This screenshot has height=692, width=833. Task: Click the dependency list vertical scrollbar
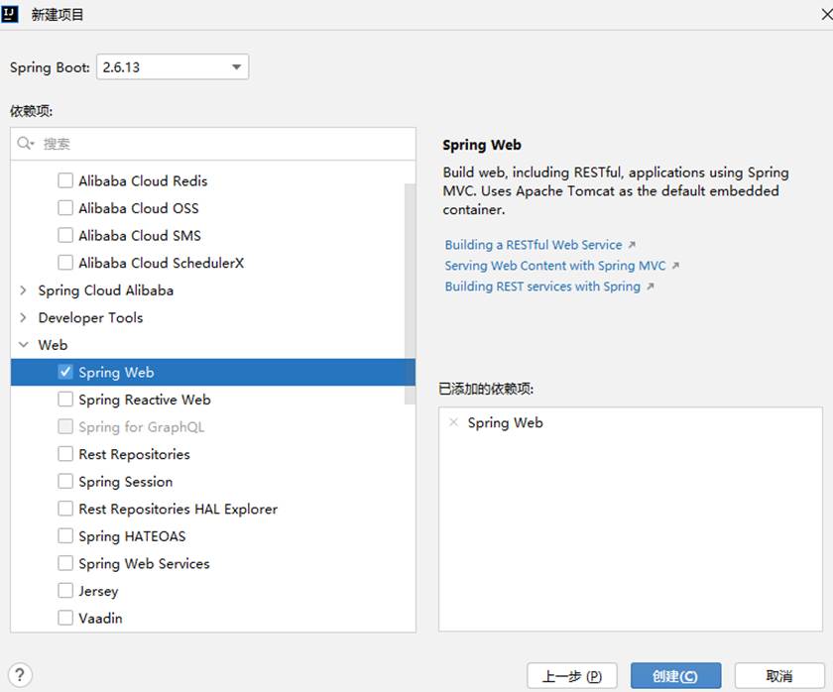[x=410, y=293]
